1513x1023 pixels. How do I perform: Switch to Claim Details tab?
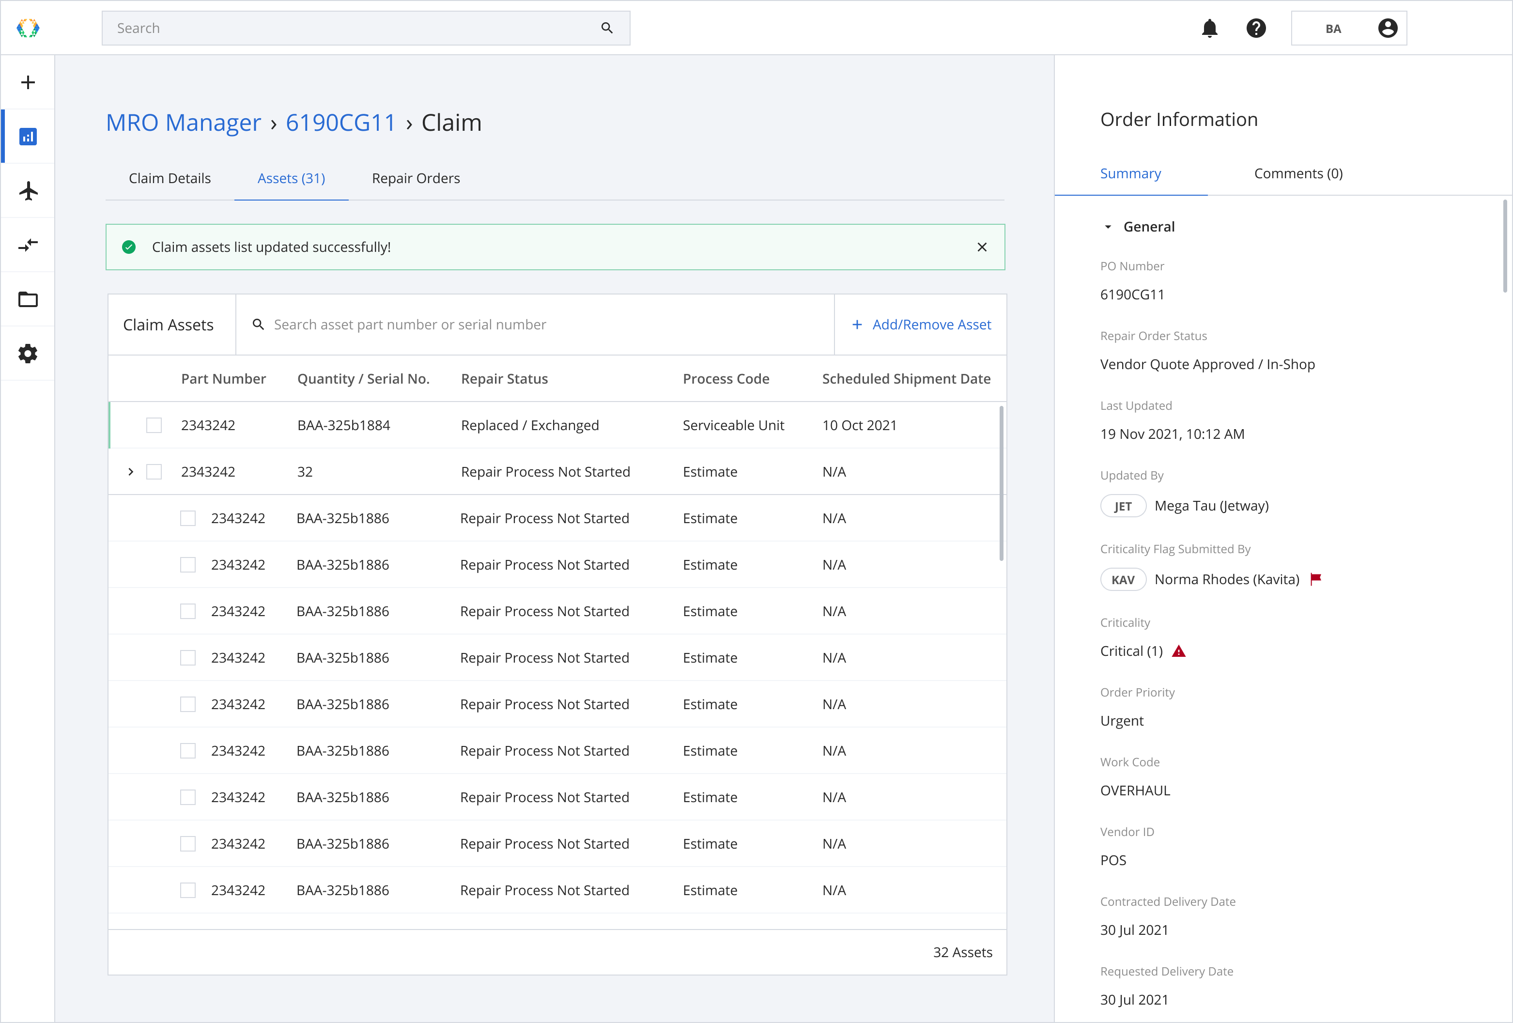point(170,178)
